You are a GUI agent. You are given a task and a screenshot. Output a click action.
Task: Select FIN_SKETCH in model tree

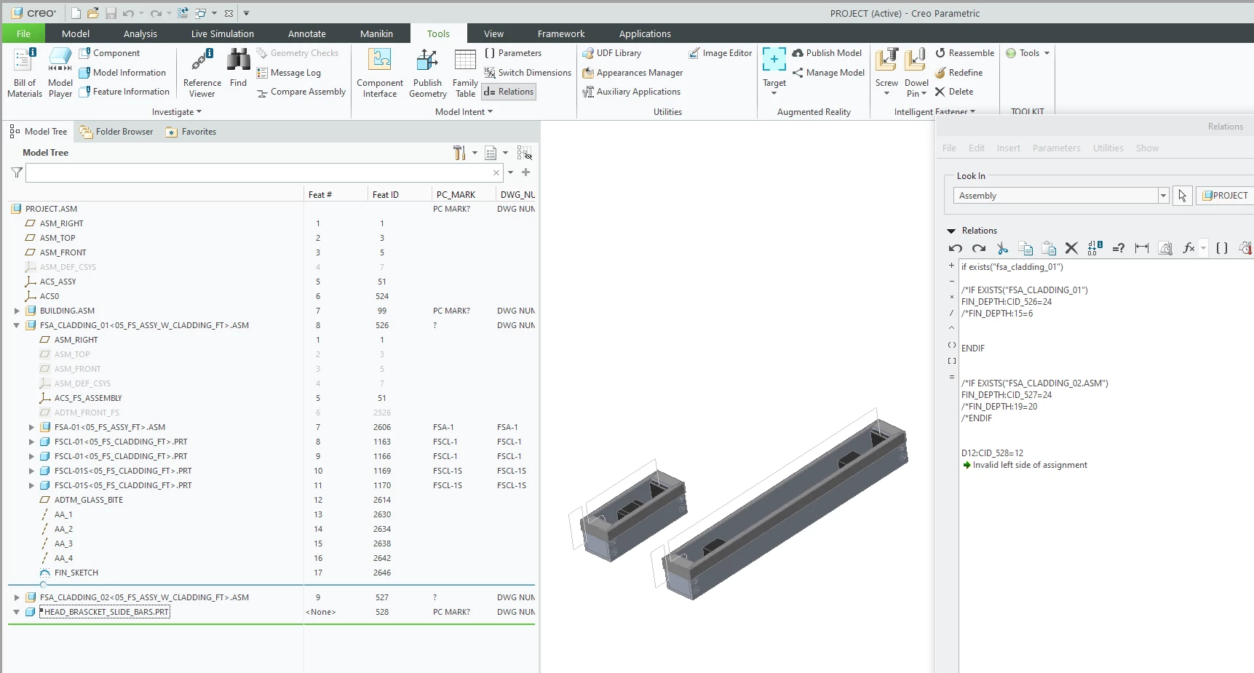(x=76, y=573)
